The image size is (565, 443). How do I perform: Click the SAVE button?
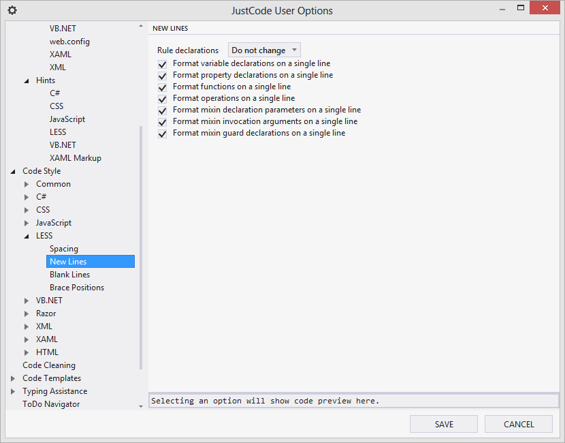point(444,424)
